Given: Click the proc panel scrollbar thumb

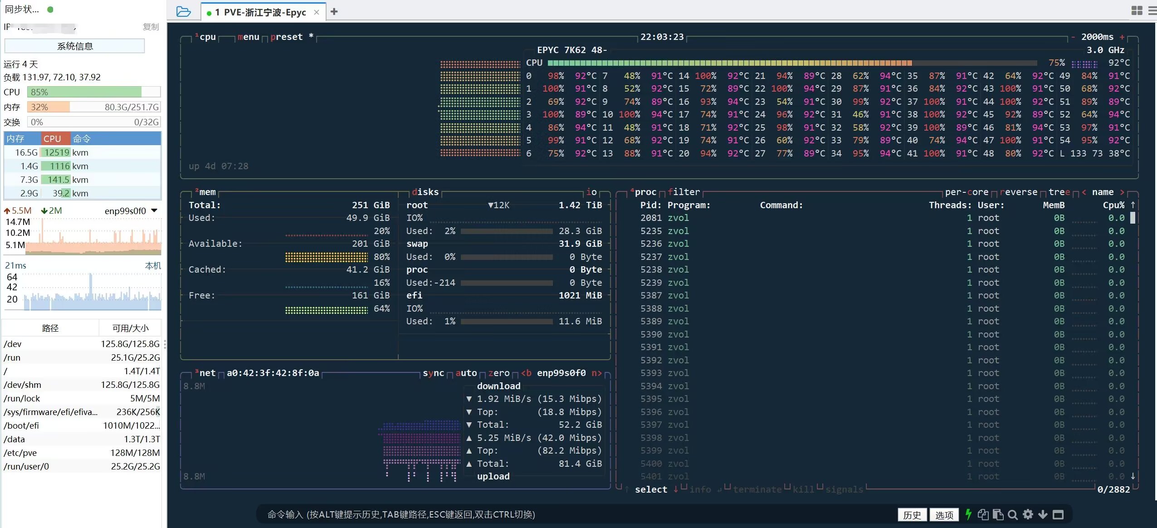Looking at the screenshot, I should (x=1133, y=218).
